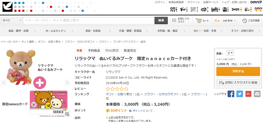Image resolution: width=263 pixels, height=122 pixels.
Task: Expand the 介護・健康・医薬品 category menu
Action: click(131, 31)
